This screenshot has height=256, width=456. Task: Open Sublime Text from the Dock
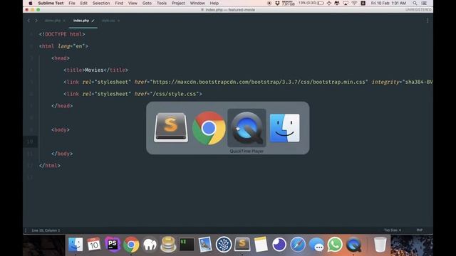tap(242, 244)
